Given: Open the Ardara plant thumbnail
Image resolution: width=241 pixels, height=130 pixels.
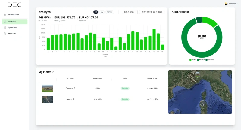Looking at the screenshot, I should (47, 100).
